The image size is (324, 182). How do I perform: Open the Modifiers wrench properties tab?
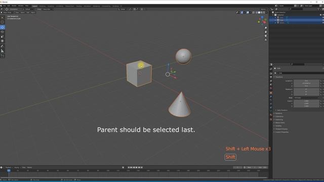[x=271, y=97]
